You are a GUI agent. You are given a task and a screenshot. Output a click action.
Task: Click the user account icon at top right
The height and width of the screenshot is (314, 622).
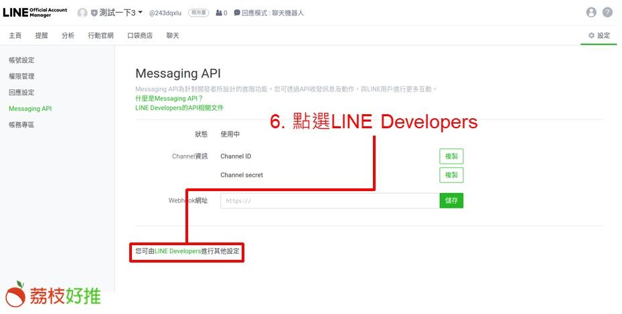591,13
